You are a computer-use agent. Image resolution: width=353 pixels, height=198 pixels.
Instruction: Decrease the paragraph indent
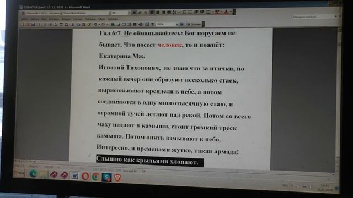(x=196, y=12)
